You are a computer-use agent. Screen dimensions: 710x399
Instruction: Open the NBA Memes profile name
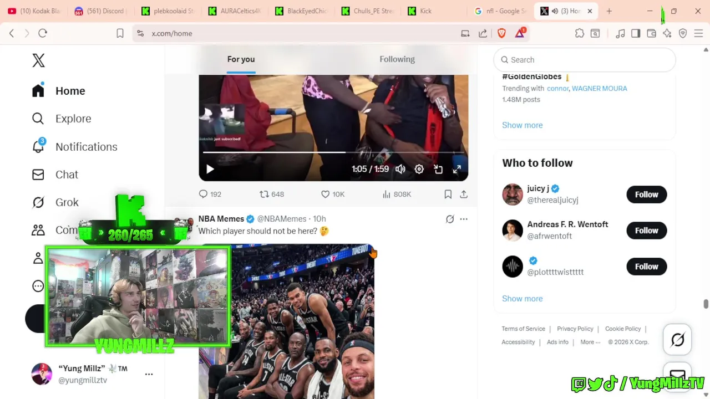[x=221, y=219]
